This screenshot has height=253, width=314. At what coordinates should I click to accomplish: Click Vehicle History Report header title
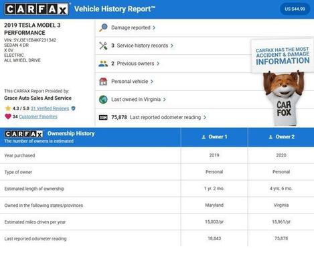click(x=114, y=9)
